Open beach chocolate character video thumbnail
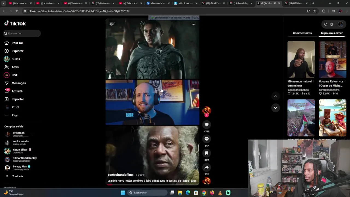350x197 pixels. coord(332,118)
